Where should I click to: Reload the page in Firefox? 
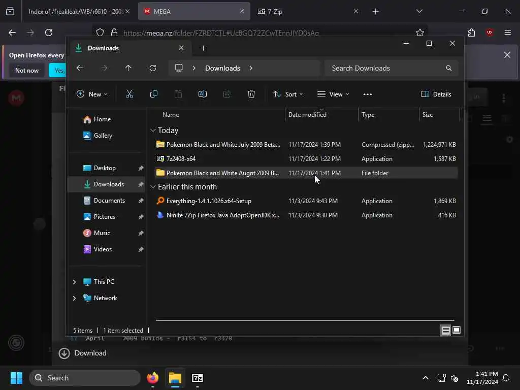click(x=49, y=32)
